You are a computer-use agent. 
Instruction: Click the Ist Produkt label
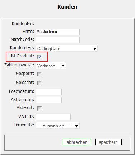click(23, 56)
